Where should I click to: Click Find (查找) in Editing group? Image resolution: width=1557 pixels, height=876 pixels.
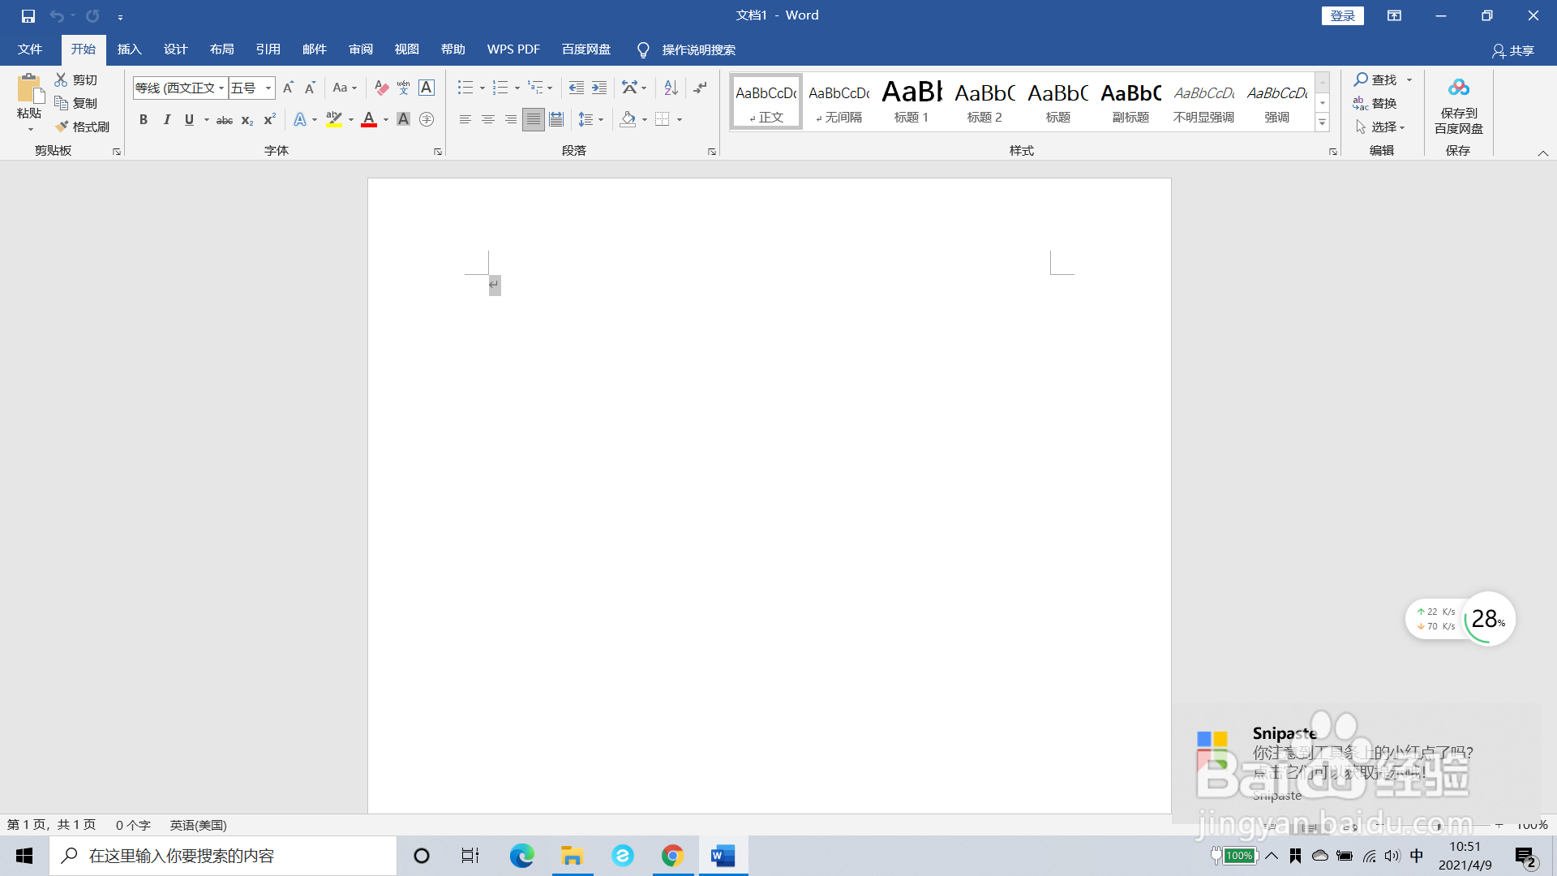click(x=1375, y=79)
